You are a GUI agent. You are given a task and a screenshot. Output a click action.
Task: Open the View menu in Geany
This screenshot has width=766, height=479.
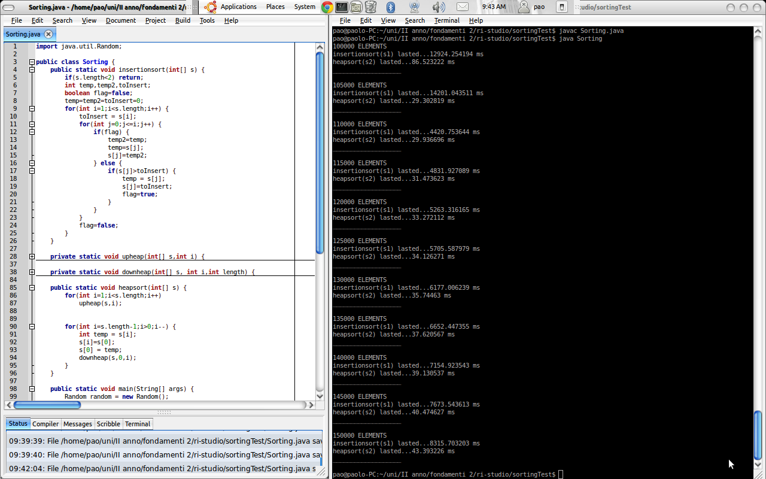pyautogui.click(x=89, y=20)
